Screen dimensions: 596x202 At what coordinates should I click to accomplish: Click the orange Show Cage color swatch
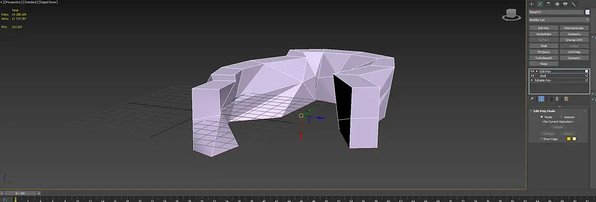coord(569,139)
